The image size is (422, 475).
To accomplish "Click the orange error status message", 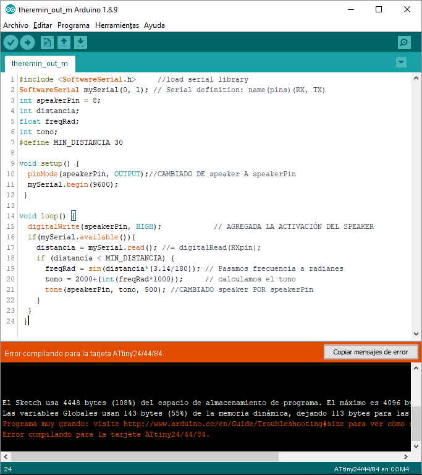I will click(84, 354).
